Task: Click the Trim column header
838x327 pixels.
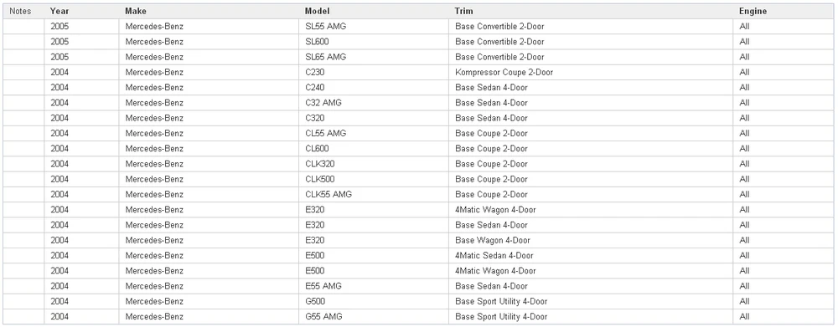Action: pyautogui.click(x=591, y=11)
